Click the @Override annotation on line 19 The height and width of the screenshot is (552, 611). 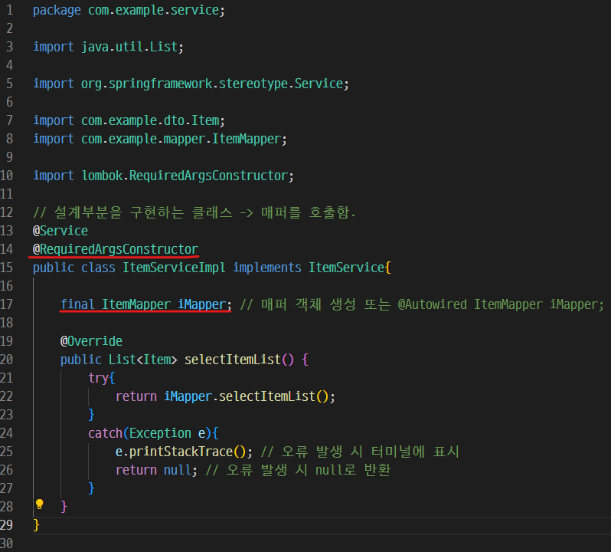pos(92,341)
